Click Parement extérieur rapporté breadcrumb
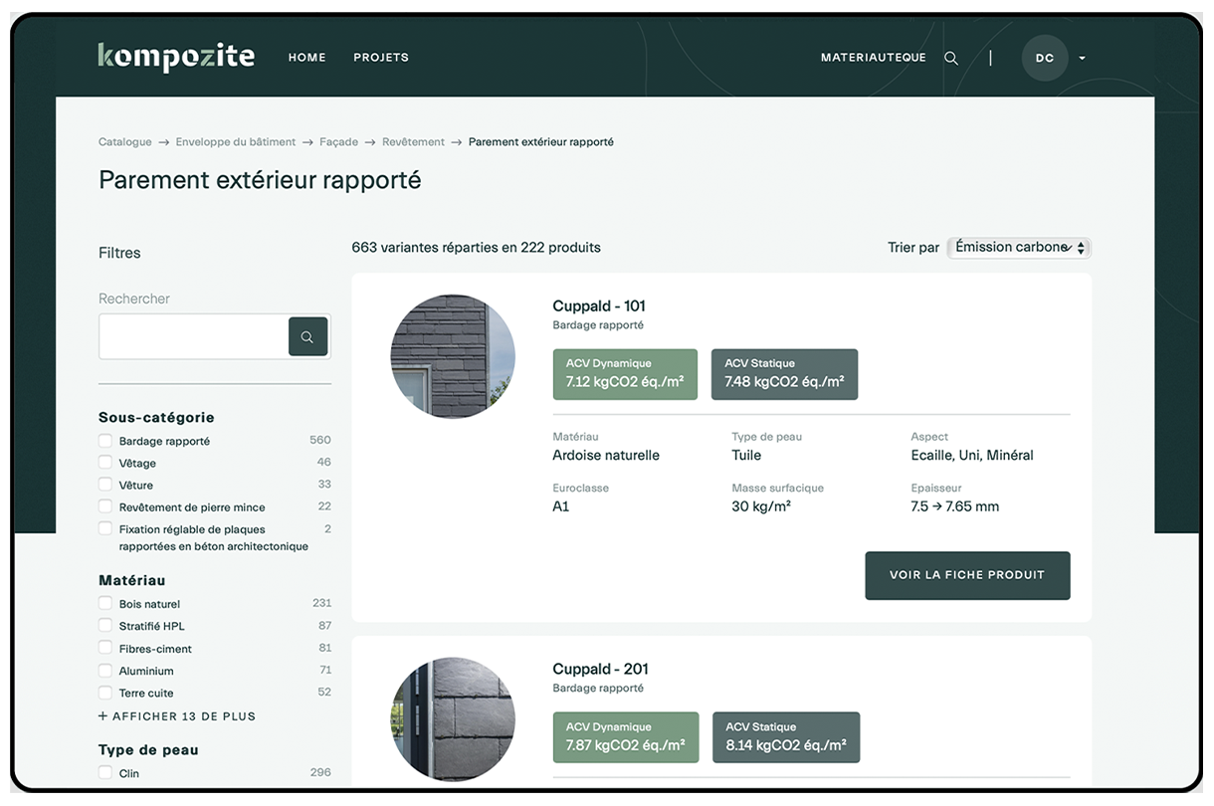Image resolution: width=1214 pixels, height=806 pixels. [x=540, y=142]
